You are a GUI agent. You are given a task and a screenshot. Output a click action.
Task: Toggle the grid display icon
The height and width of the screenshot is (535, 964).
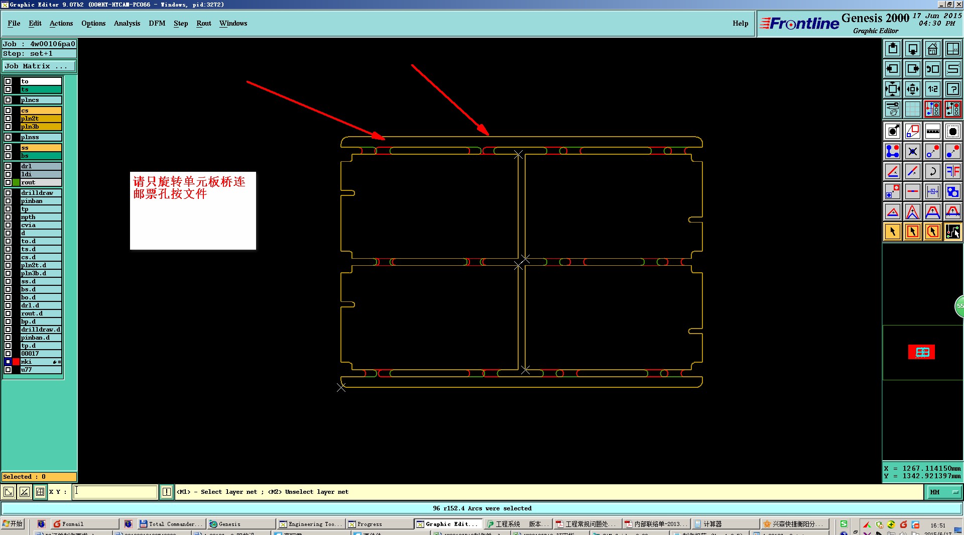[913, 109]
